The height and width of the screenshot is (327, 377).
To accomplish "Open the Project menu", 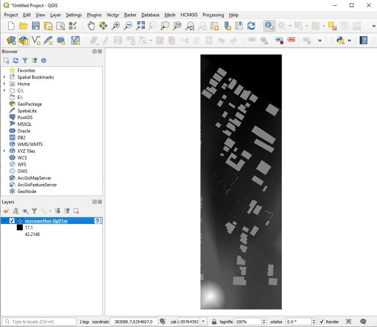I will pyautogui.click(x=11, y=15).
